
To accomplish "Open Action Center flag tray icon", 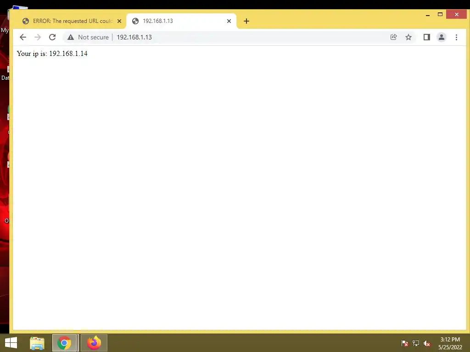I will click(405, 343).
